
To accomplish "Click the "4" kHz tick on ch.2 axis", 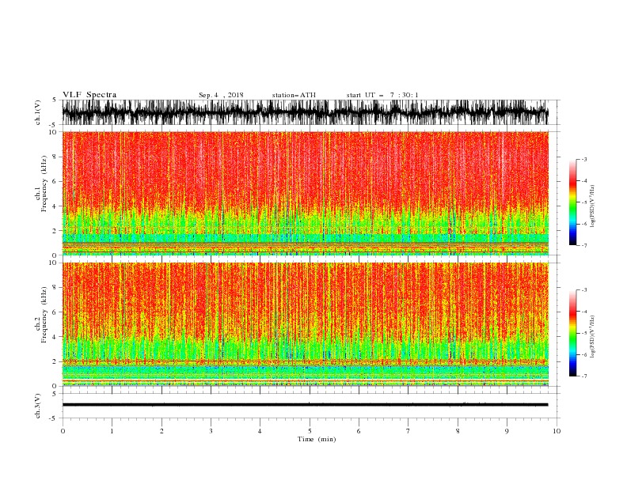I will point(55,337).
